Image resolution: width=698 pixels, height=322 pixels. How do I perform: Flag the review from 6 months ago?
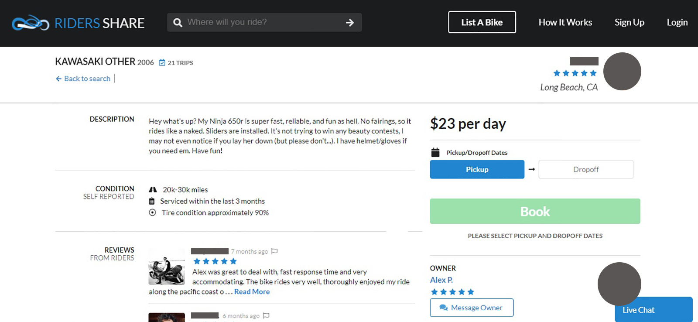[266, 315]
